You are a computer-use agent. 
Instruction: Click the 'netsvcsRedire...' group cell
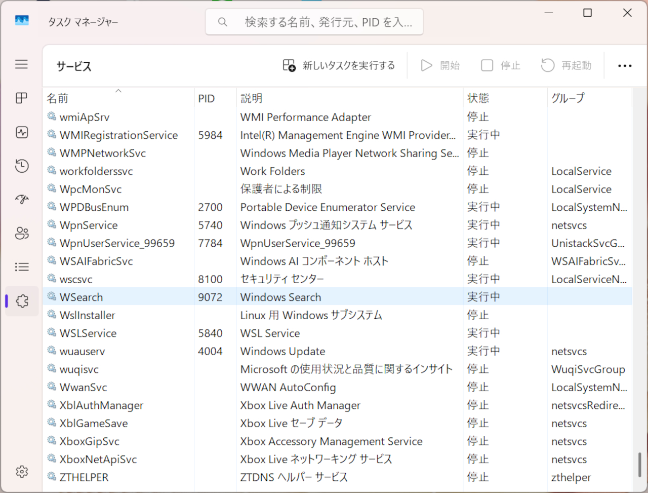tap(588, 405)
